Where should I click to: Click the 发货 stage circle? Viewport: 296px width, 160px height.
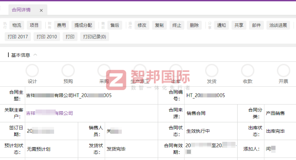click(x=211, y=71)
